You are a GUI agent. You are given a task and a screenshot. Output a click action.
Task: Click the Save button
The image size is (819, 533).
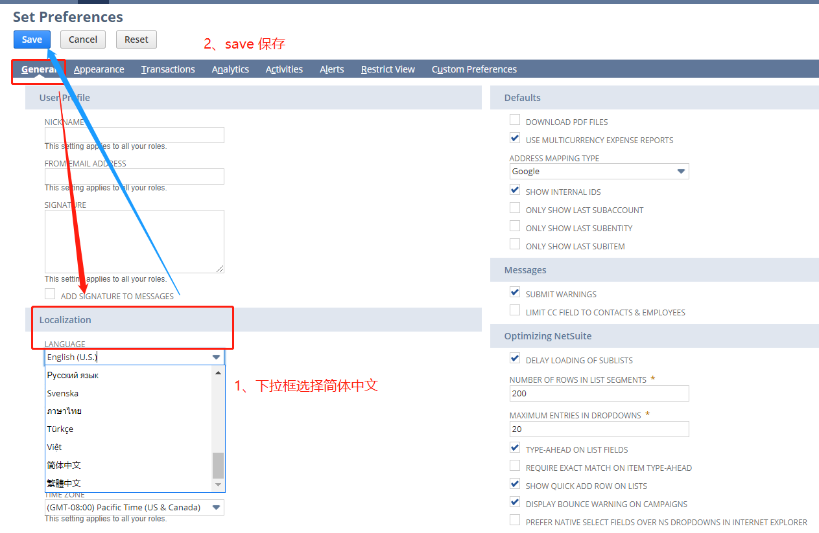coord(31,39)
